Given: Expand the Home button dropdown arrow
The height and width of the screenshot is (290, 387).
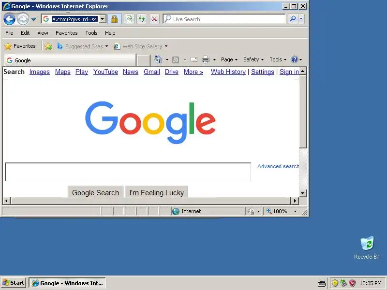Looking at the screenshot, I should (x=167, y=59).
